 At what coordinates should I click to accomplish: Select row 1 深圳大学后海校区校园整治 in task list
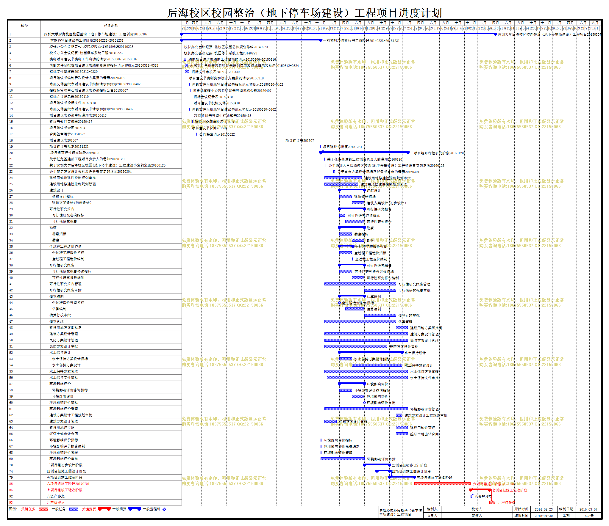[95, 34]
